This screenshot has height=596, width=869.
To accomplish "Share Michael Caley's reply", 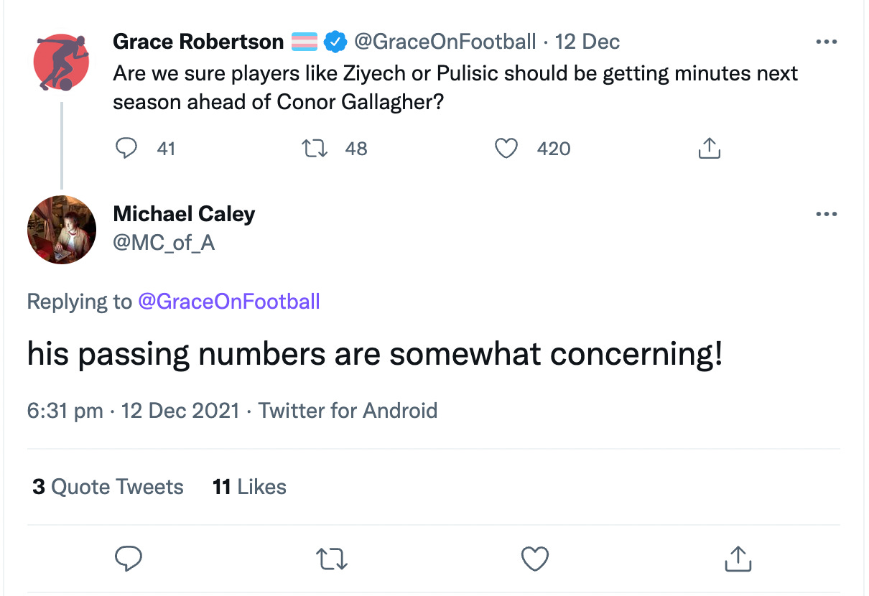I will [738, 559].
